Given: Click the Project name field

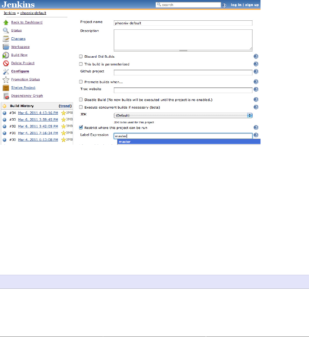Looking at the screenshot, I should coord(183,23).
